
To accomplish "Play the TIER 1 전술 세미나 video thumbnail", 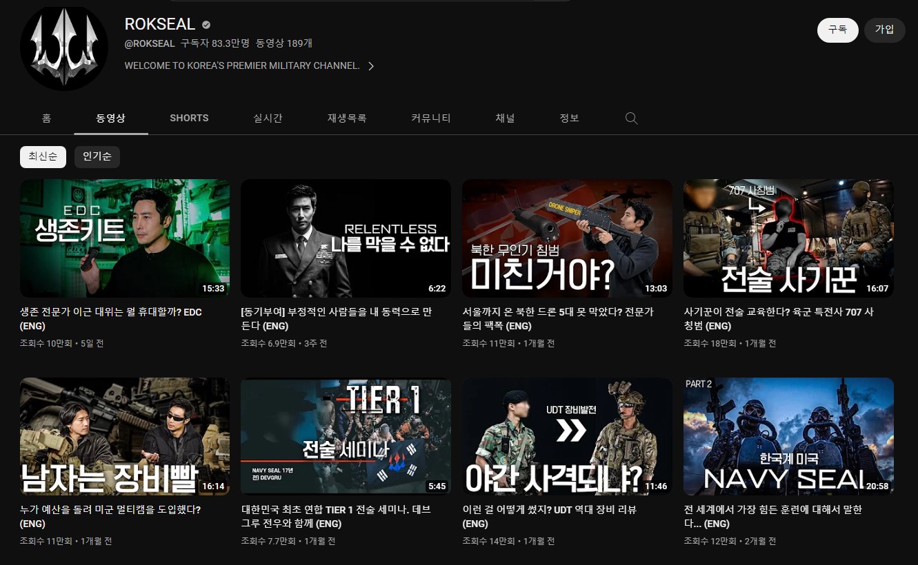I will coord(346,435).
